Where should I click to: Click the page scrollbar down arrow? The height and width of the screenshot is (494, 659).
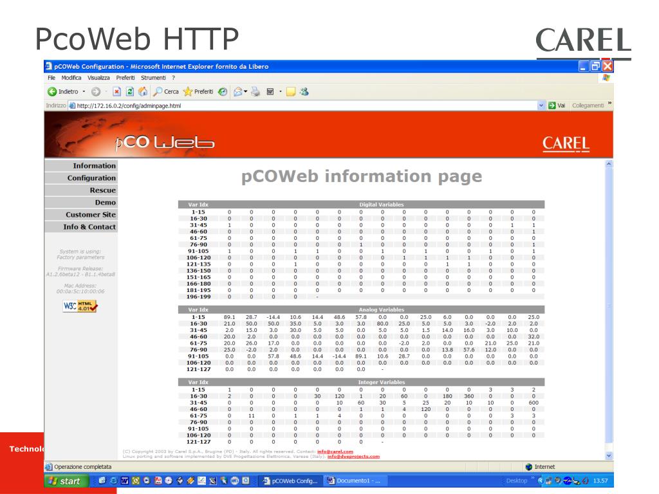pos(609,456)
